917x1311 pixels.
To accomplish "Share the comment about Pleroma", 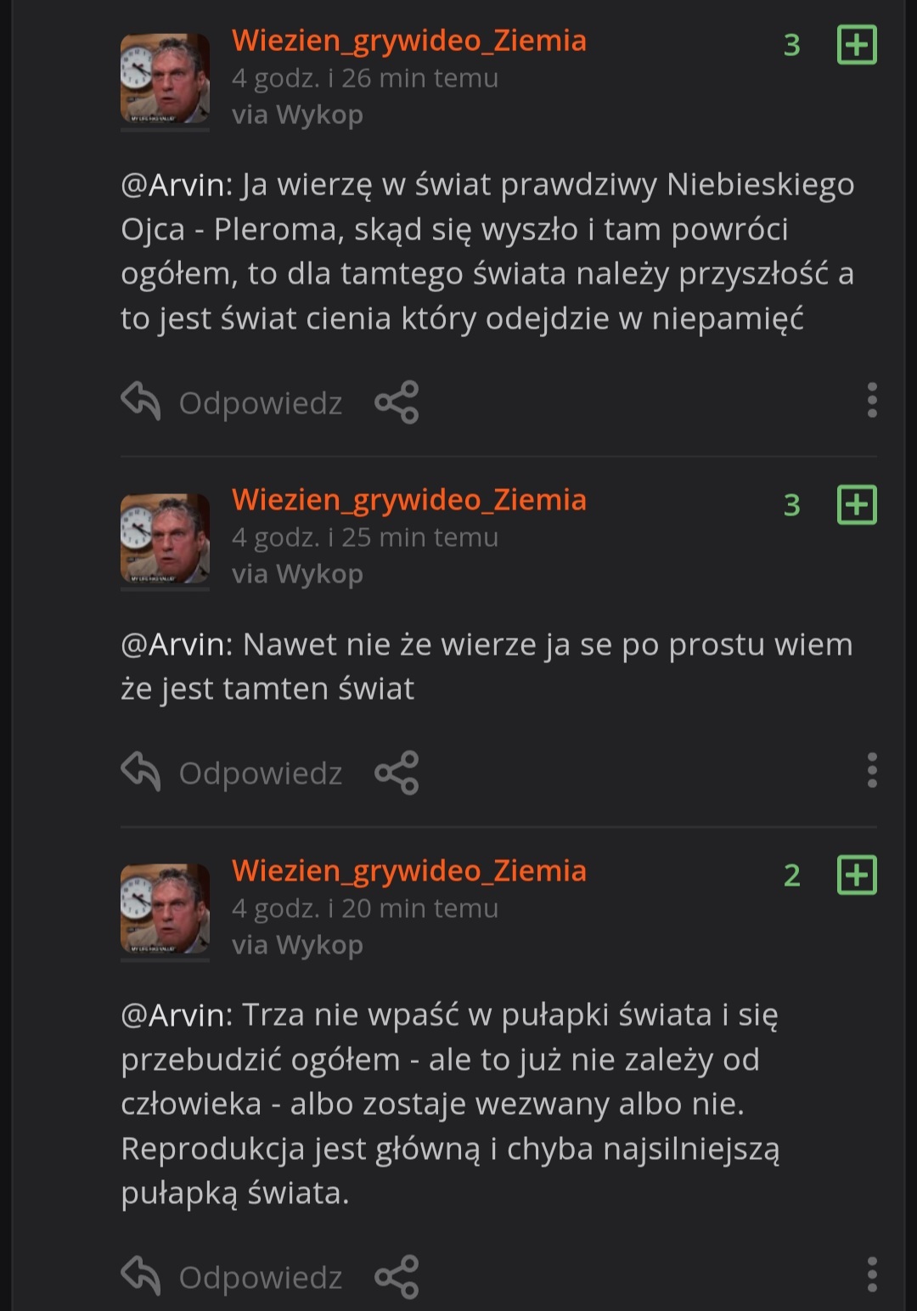I will coord(397,402).
